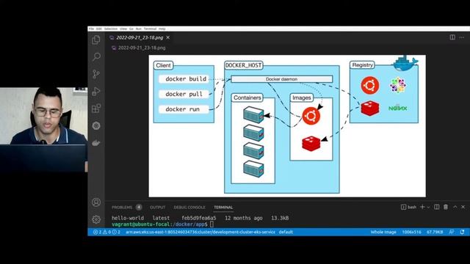Viewport: 470px width, 264px height.
Task: Open the feedback icon in status bar
Action: (x=452, y=232)
